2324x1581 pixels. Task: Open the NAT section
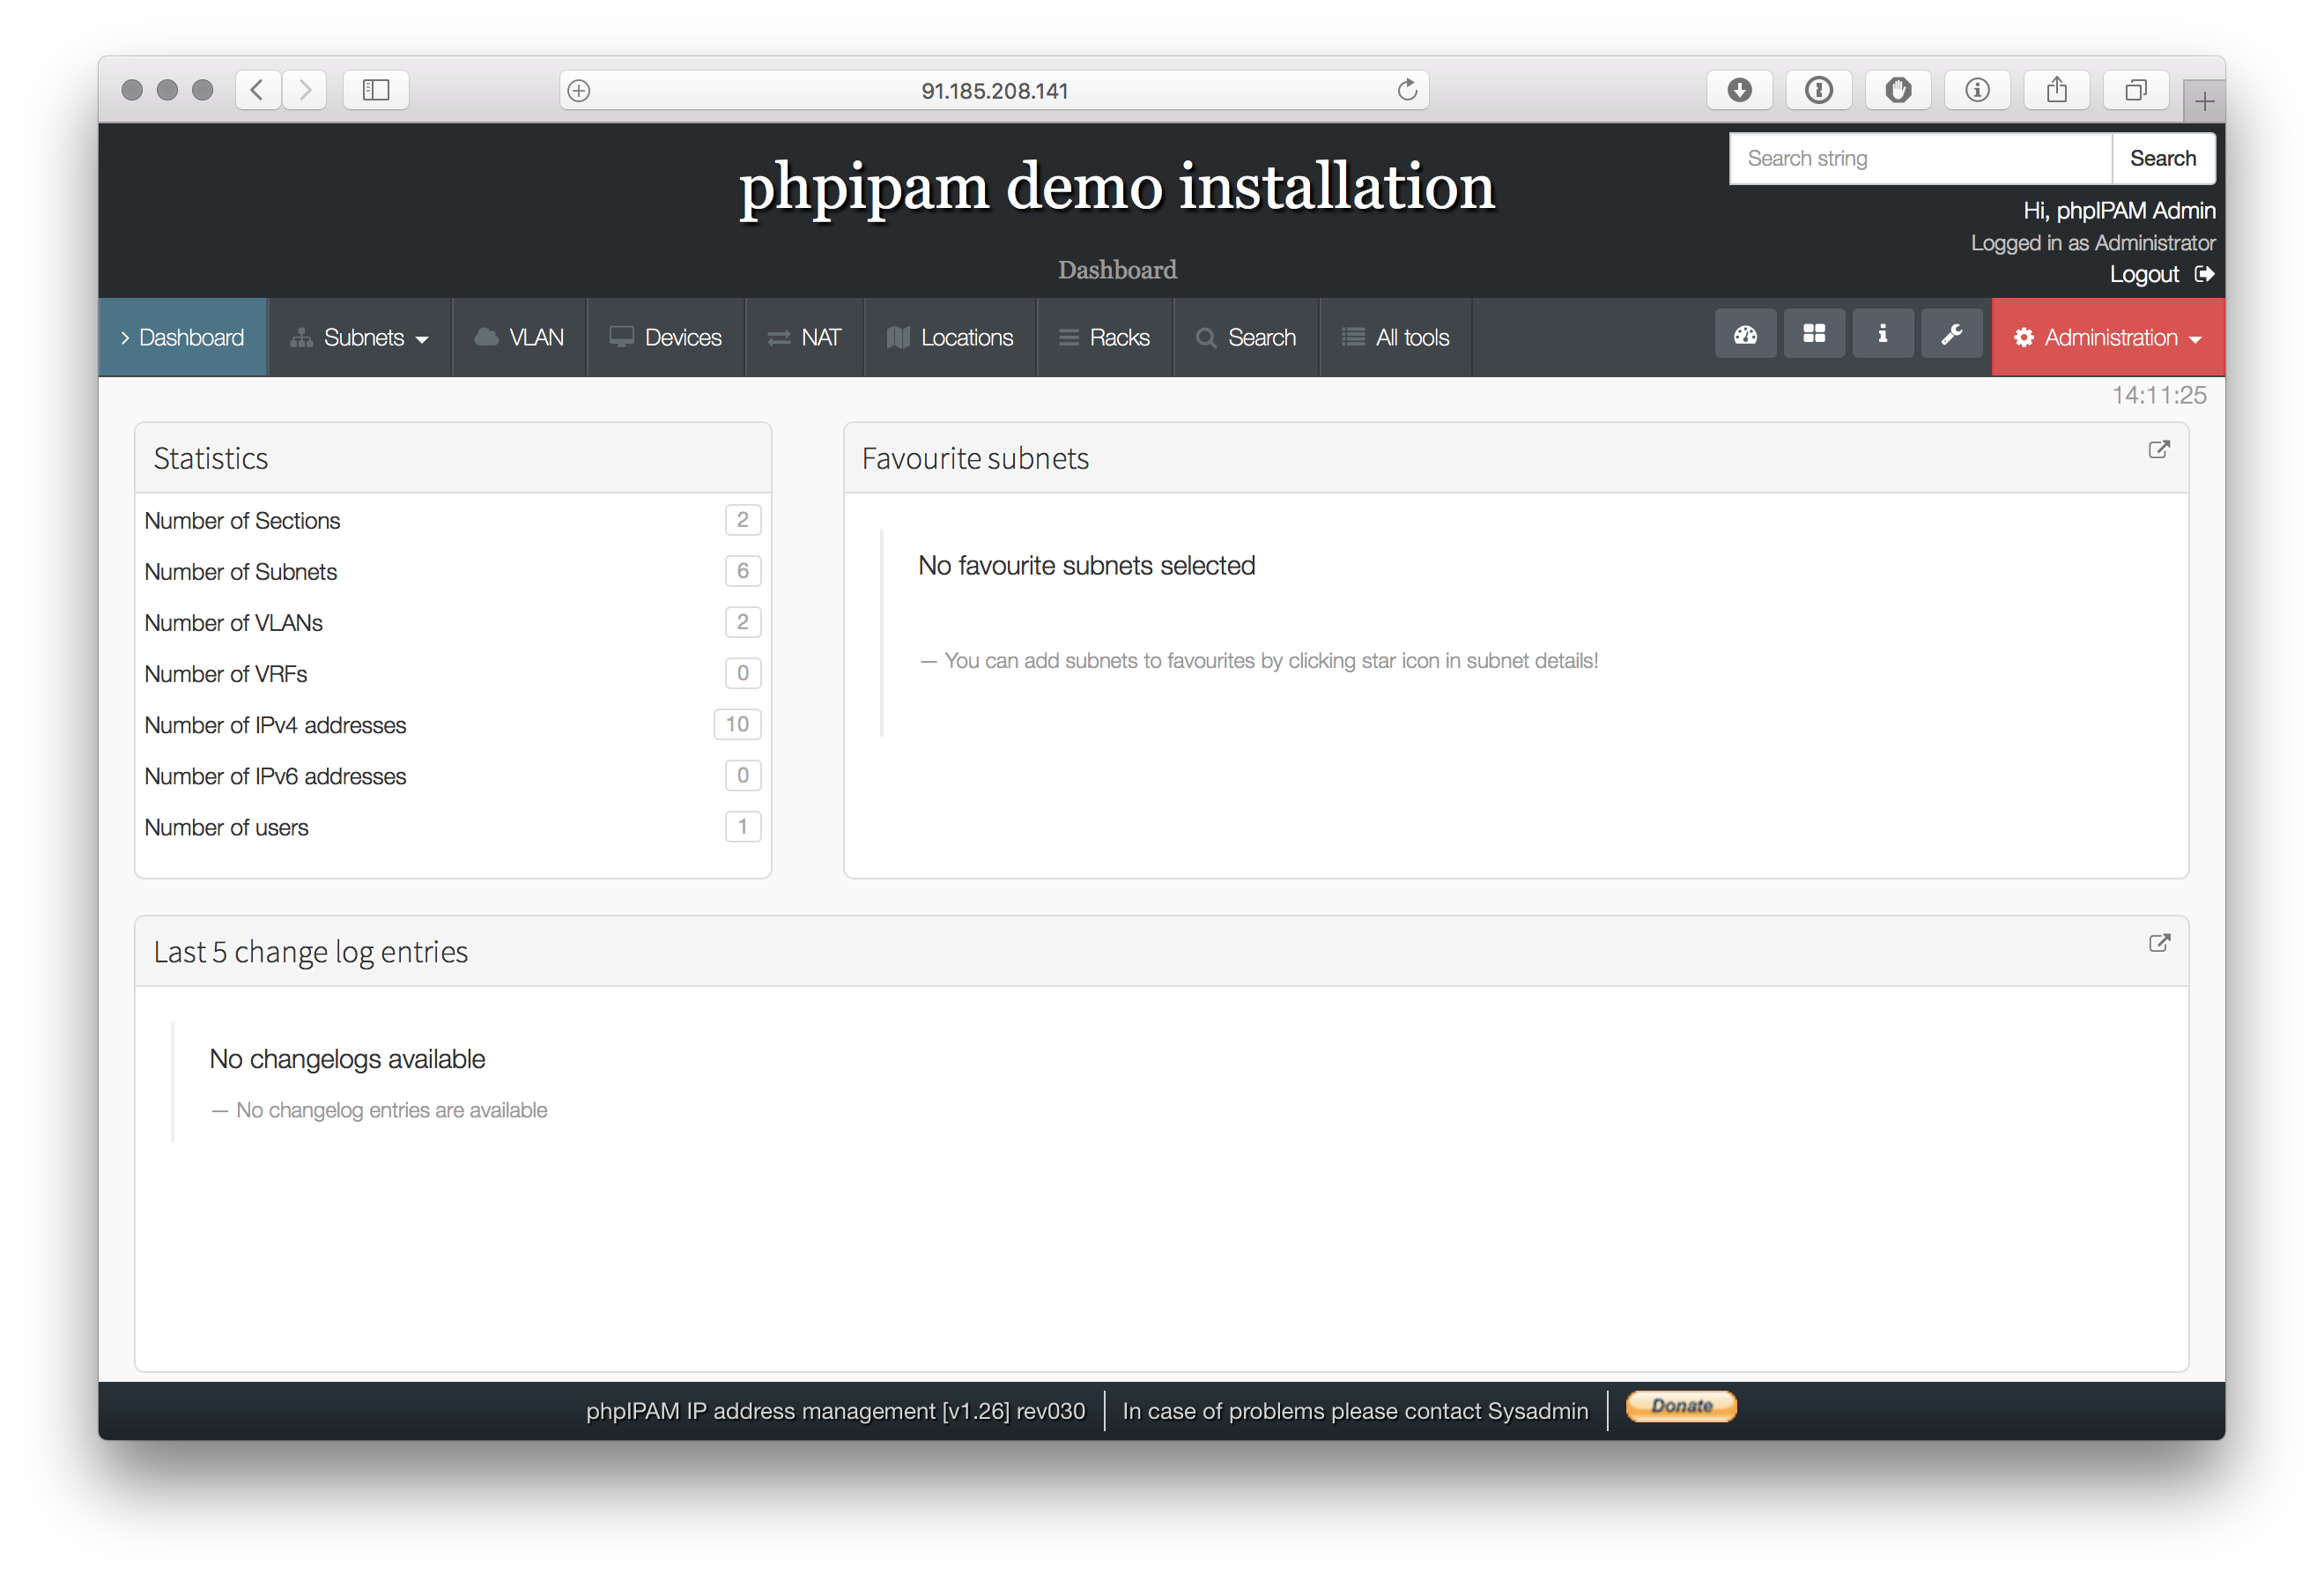pos(804,338)
